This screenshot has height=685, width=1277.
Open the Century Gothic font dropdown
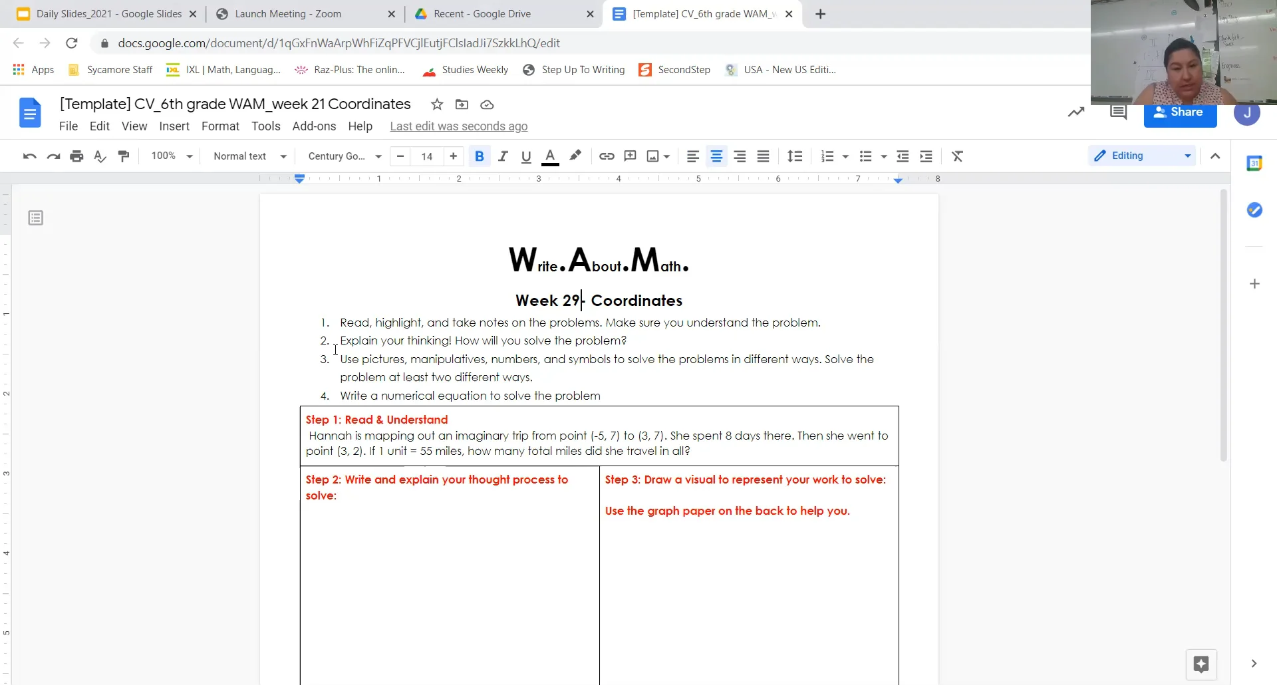coord(345,156)
